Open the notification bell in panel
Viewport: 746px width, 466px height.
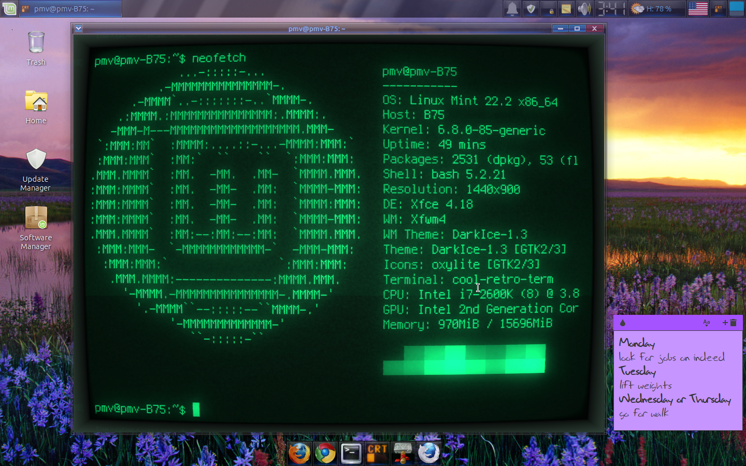coord(512,9)
